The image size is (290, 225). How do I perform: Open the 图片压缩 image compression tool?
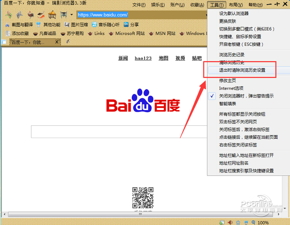pos(76,24)
